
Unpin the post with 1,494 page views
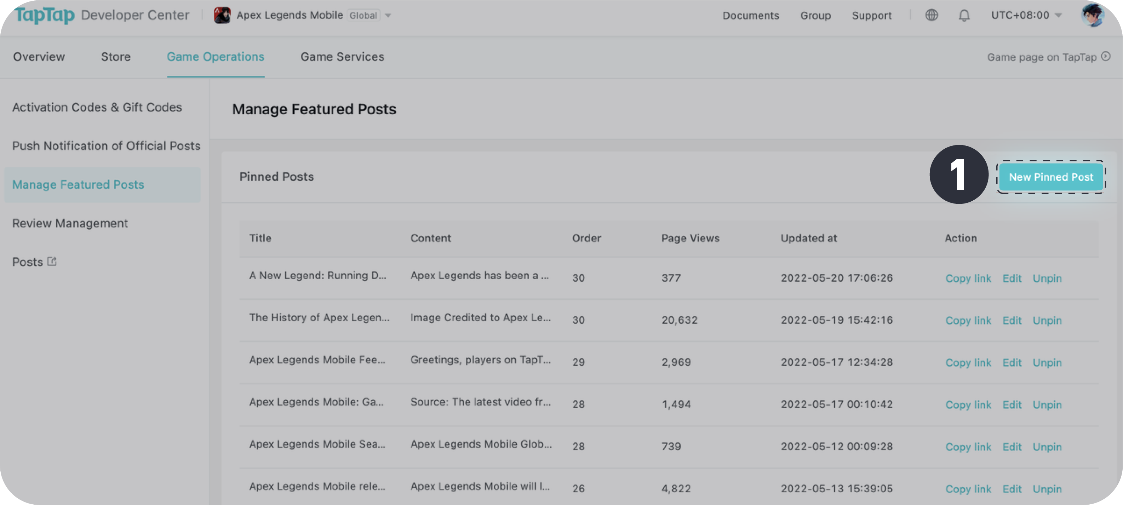coord(1047,405)
